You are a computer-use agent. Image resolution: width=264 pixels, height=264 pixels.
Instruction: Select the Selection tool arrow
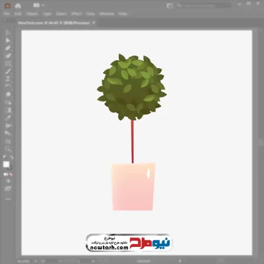coord(8,32)
